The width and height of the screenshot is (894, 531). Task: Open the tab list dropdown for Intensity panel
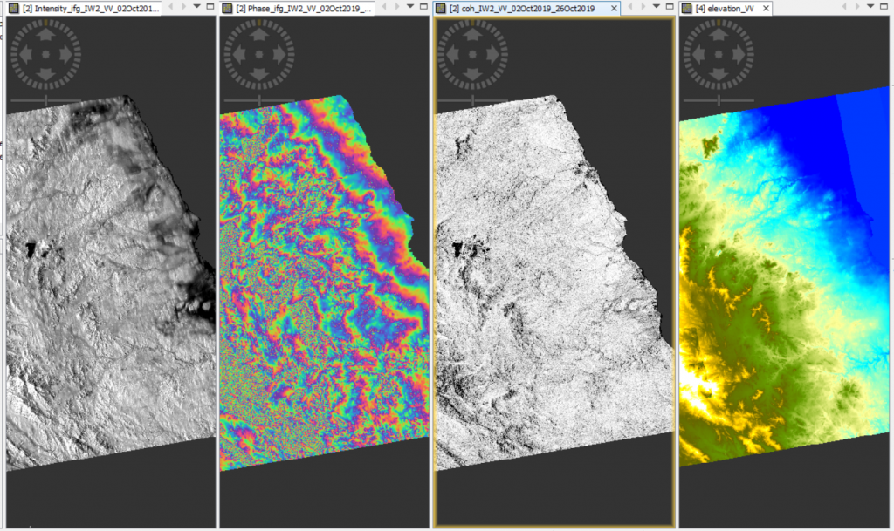196,6
